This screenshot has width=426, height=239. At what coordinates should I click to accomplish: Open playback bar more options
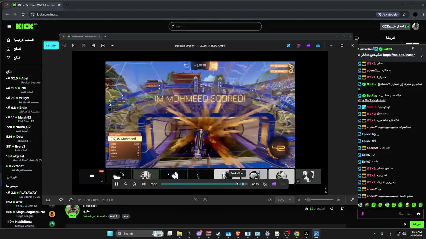pos(283,184)
